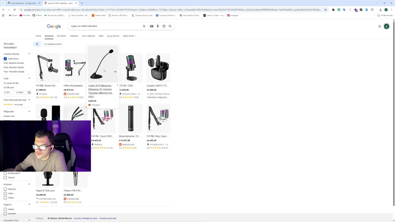
Task: Remove the En yüksek ₺2.500 filter chip
Action: pyautogui.click(x=53, y=44)
